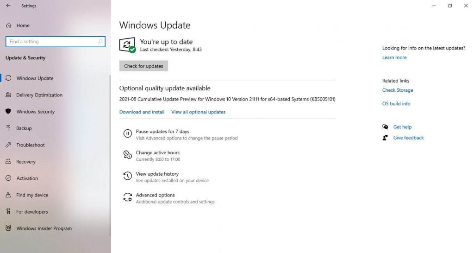Open View all optional updates

click(198, 112)
